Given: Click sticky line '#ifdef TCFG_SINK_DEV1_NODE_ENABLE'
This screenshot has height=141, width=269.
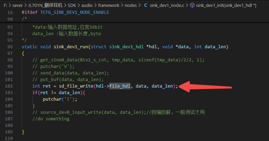Looking at the screenshot, I should [x=65, y=12].
